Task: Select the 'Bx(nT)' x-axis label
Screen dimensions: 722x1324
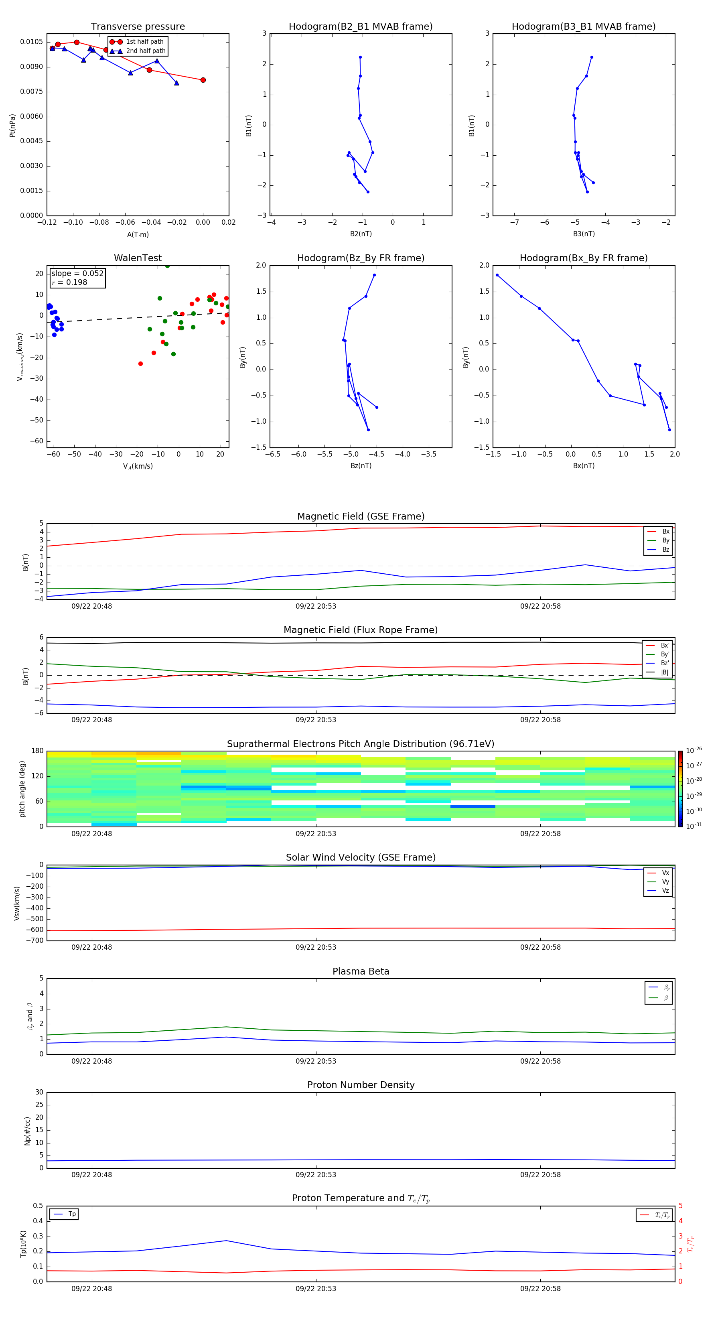Action: click(x=584, y=466)
